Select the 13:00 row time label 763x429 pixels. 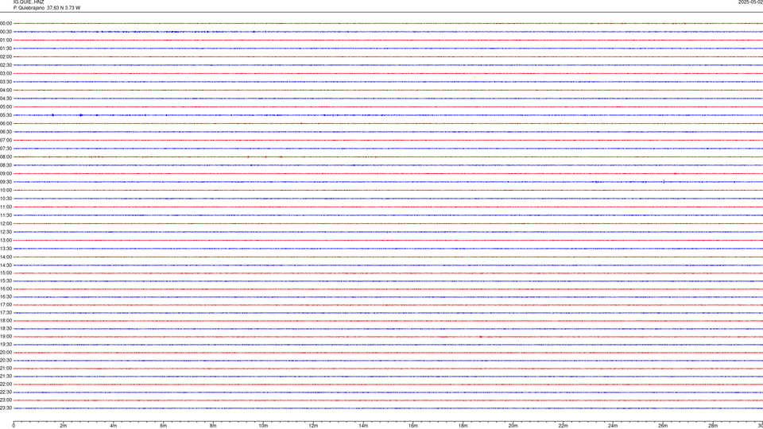(6, 240)
